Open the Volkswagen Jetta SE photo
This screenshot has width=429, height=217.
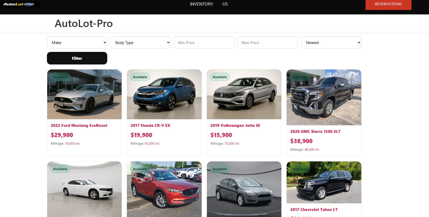(x=244, y=94)
